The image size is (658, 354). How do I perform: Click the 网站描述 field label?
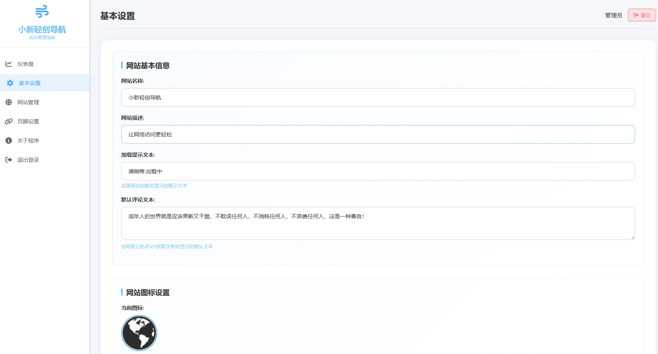tap(132, 118)
